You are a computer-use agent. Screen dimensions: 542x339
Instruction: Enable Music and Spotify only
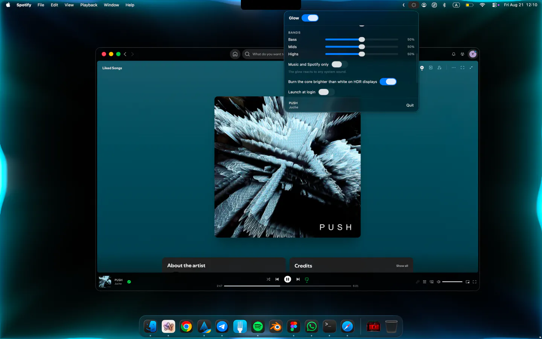click(x=339, y=64)
